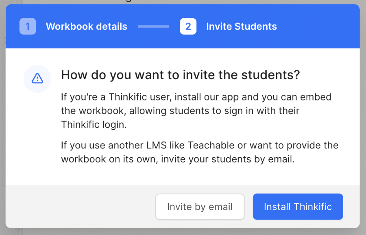The image size is (366, 235).
Task: Click the progress line between steps
Action: click(153, 26)
